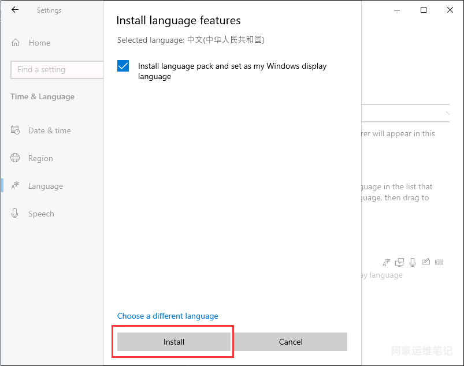This screenshot has height=366, width=464.
Task: Click the keyboard feature icon
Action: [439, 262]
